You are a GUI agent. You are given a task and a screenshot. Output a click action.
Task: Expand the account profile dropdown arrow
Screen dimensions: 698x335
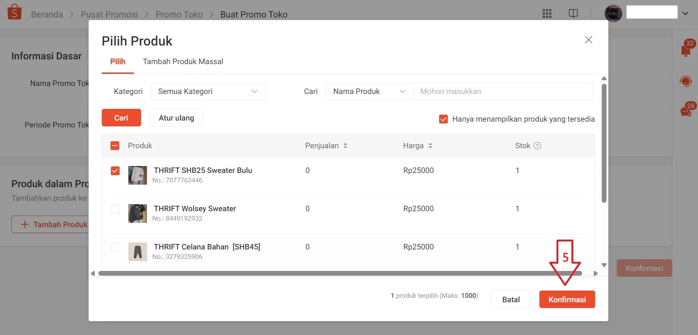[x=685, y=13]
